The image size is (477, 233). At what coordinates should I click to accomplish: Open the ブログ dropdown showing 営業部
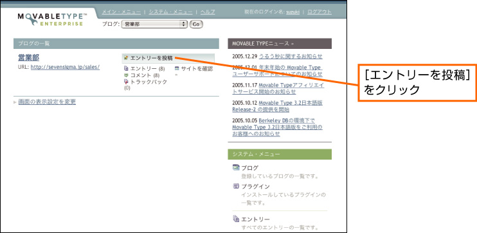pos(154,24)
